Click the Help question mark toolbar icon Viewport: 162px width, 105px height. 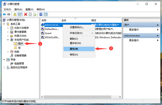point(40,14)
